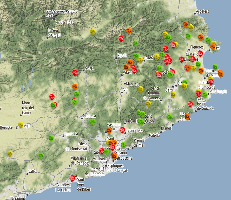
Task: Select the green marker north of Blanes
Action: (x=170, y=117)
